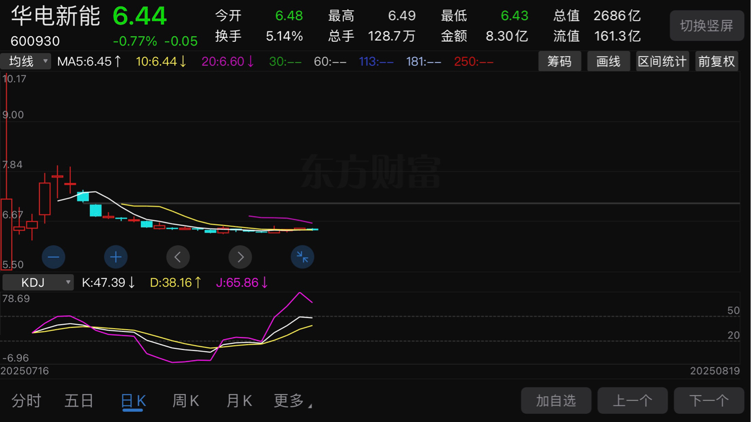Click 加自选 to add to watchlist
This screenshot has height=422, width=751.
coord(556,401)
